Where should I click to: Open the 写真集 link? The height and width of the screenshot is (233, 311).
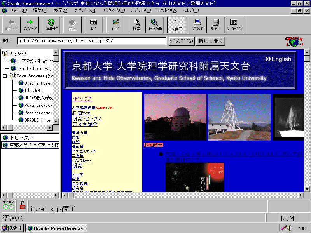[78, 156]
